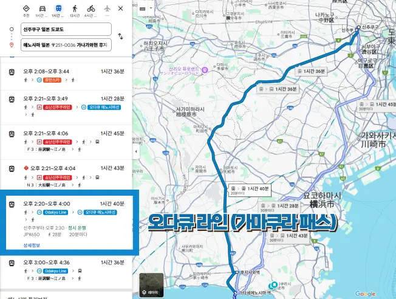The width and height of the screenshot is (396, 299).
Task: Click the transit icon of selected 2:20 route
Action: click(12, 204)
